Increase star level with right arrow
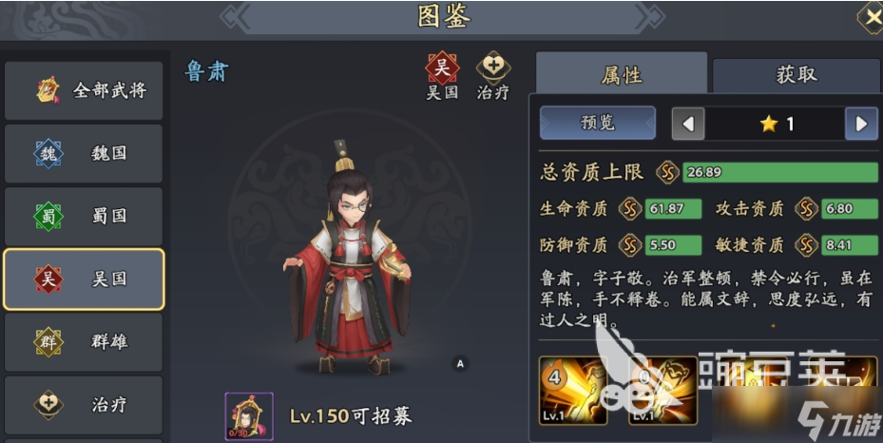 pos(861,124)
